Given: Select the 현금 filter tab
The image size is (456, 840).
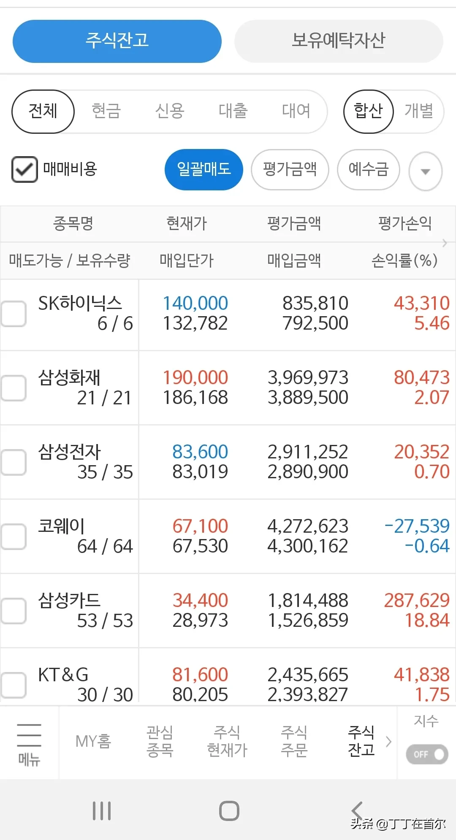Looking at the screenshot, I should pos(106,111).
